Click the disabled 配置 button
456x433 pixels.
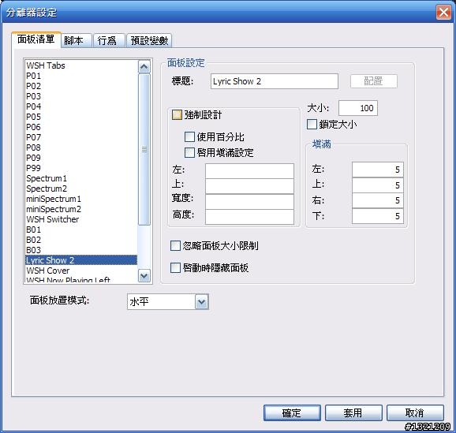(x=374, y=81)
